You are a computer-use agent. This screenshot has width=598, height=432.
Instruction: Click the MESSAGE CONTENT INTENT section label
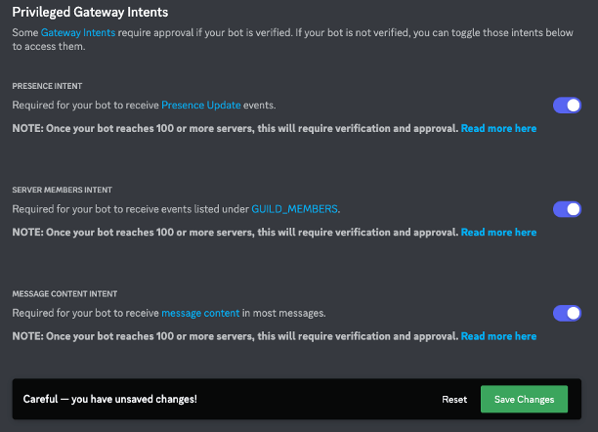coord(64,294)
